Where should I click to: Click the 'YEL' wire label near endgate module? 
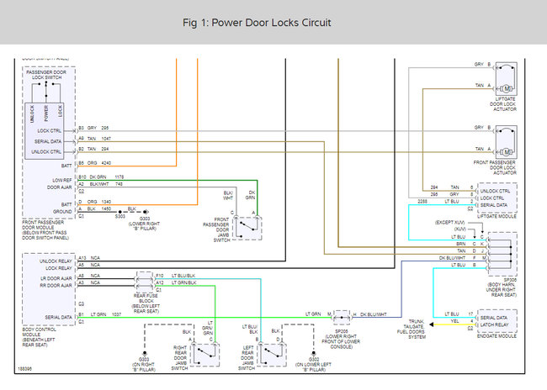455,321
